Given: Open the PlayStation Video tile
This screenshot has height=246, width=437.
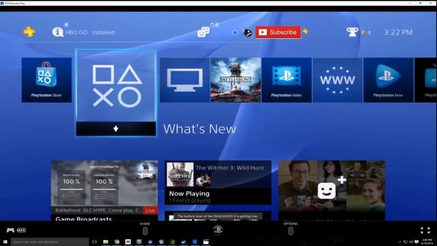Looking at the screenshot, I should pyautogui.click(x=287, y=80).
